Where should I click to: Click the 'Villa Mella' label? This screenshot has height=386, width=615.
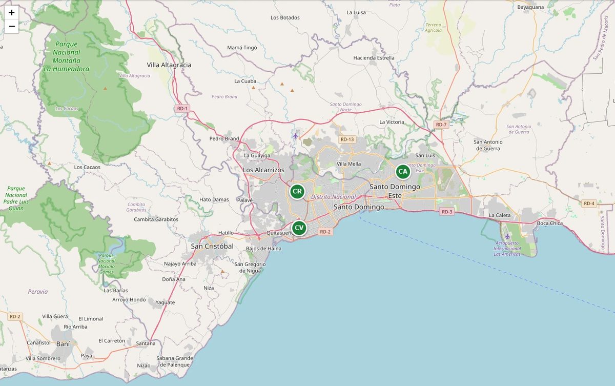[349, 164]
